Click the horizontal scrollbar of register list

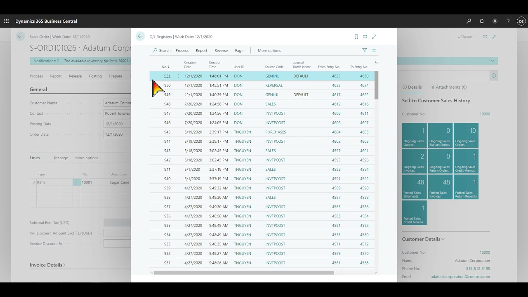click(x=244, y=273)
